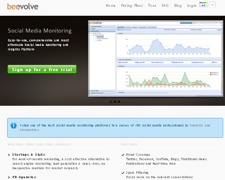225x180 pixels.
Task: Open the Startups & SMEs heading
Action: click(x=28, y=155)
